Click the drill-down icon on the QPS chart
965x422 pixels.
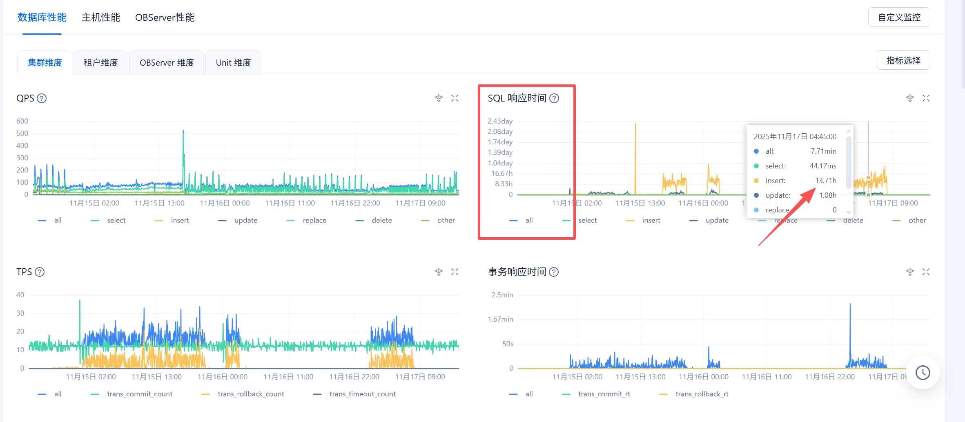439,98
